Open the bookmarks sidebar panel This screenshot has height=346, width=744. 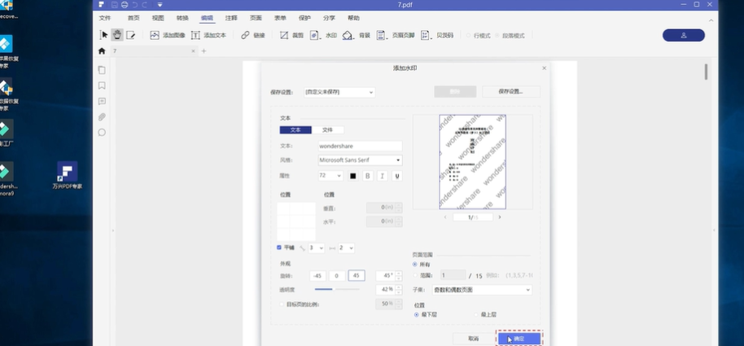click(x=102, y=85)
